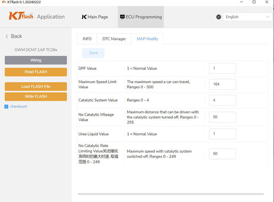Click the horizontal scrollbar at bottom
Image resolution: width=274 pixels, height=202 pixels.
click(x=171, y=194)
